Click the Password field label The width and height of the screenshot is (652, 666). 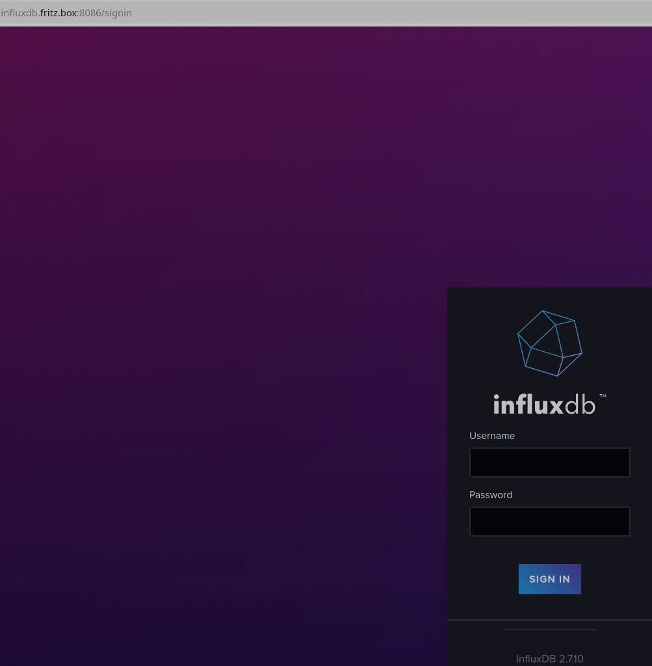(x=491, y=495)
